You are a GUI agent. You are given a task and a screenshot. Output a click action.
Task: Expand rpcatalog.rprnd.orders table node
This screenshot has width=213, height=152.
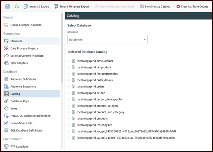pos(69,87)
